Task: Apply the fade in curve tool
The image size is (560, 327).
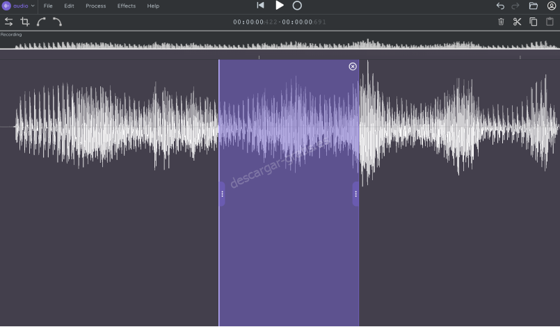Action: point(41,22)
